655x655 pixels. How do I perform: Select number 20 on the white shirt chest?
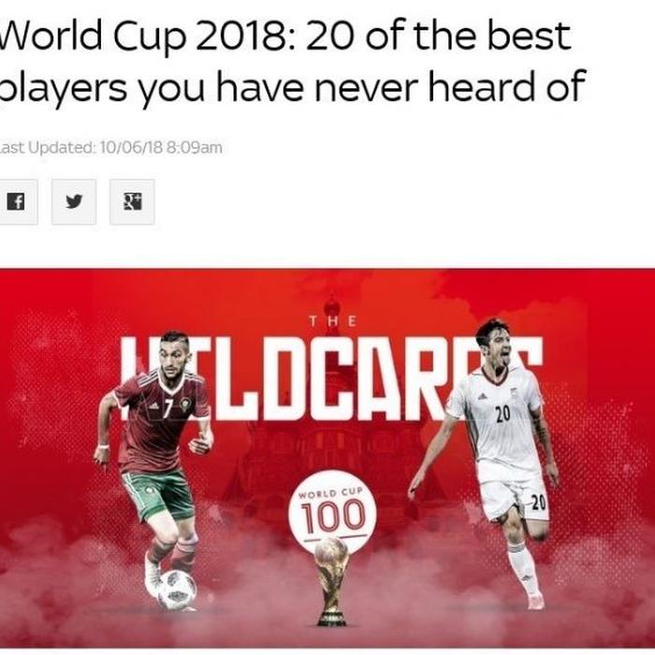502,414
